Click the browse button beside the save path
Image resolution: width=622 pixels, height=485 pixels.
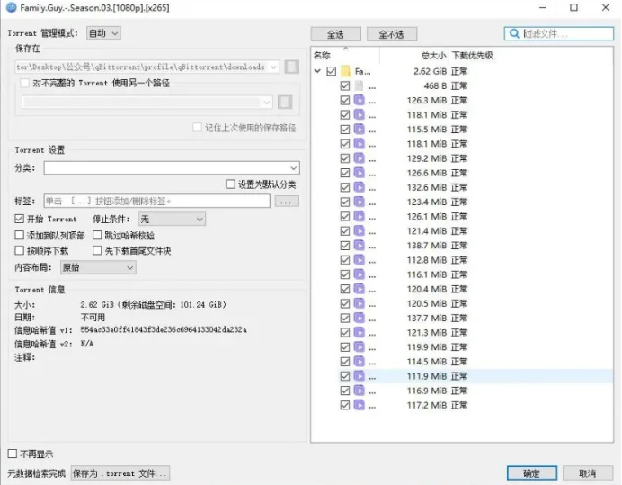point(291,67)
